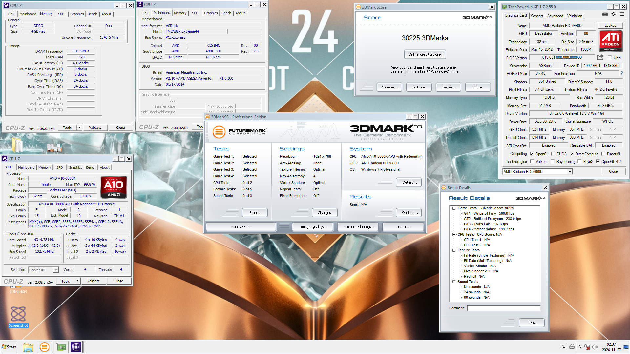The image size is (630, 354).
Task: Click Lookup in GPU-Z
Action: [x=610, y=25]
